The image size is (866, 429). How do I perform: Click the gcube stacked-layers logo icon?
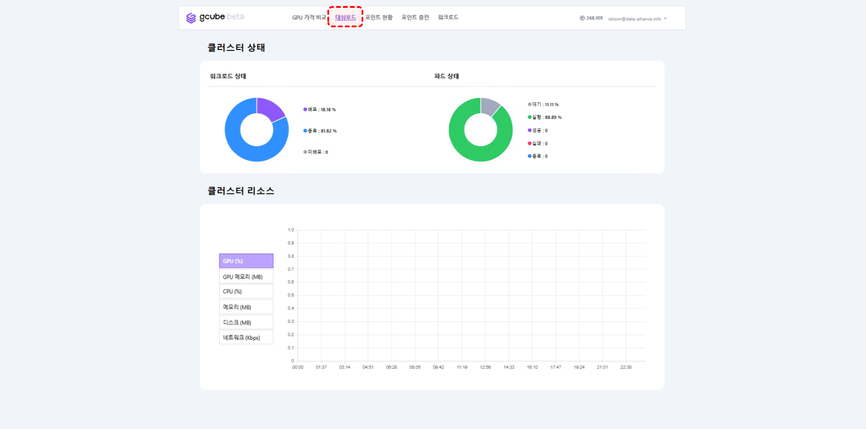[x=191, y=18]
